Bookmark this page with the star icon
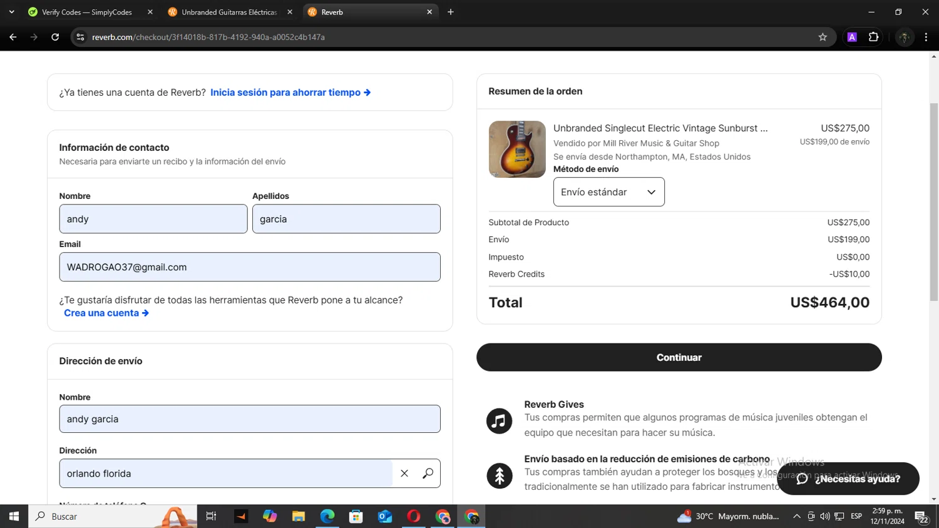 (823, 37)
